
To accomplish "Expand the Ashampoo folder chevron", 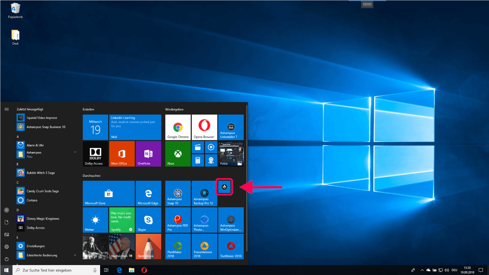I will point(75,152).
